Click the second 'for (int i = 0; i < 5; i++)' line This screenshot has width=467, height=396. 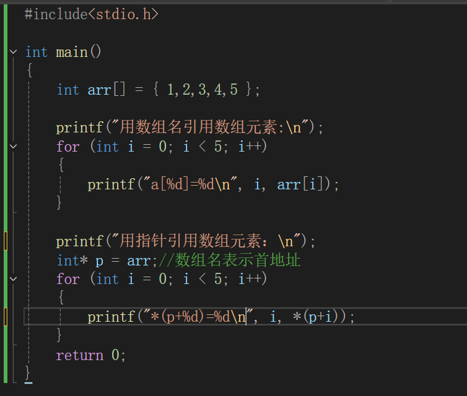point(162,279)
